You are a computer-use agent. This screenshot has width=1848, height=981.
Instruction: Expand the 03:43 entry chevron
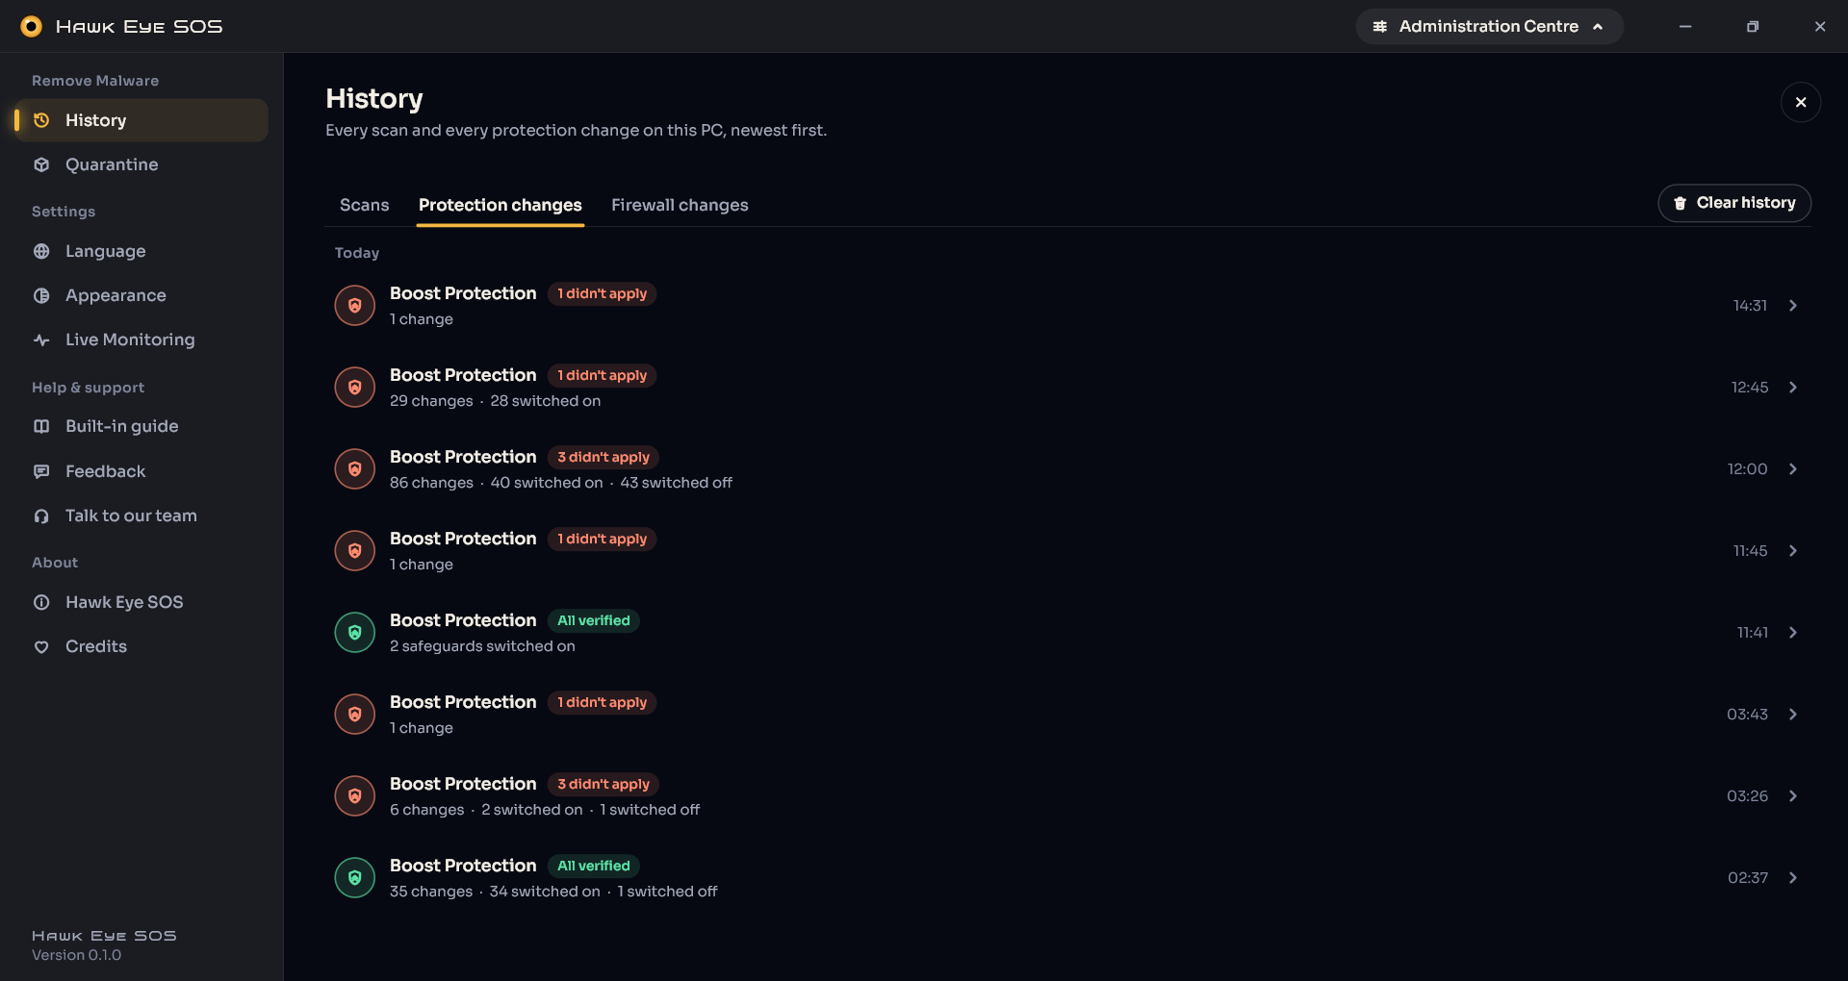pyautogui.click(x=1792, y=715)
